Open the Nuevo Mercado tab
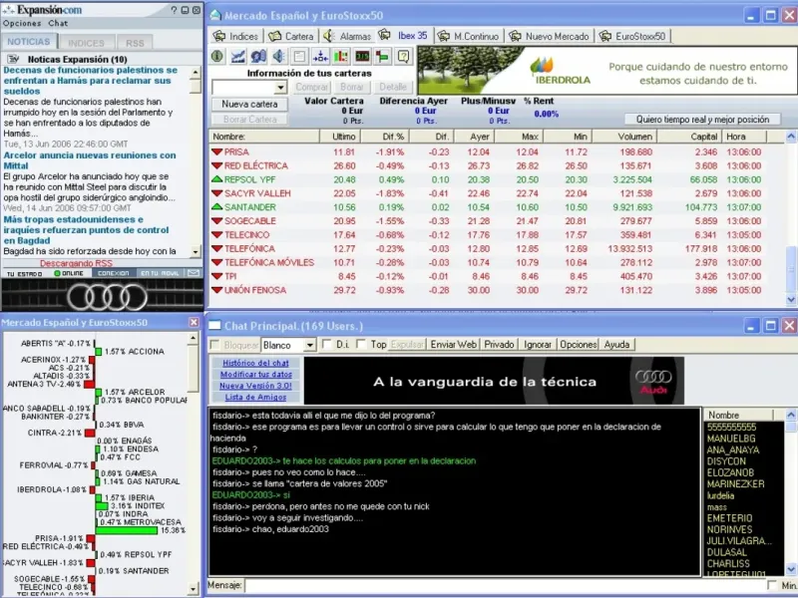The width and height of the screenshot is (798, 598). pos(550,36)
